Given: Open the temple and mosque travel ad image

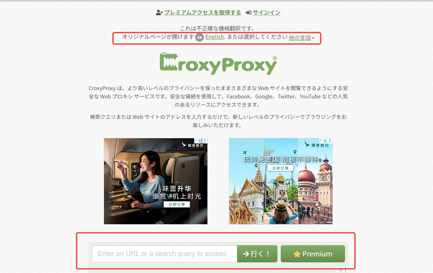Looking at the screenshot, I should (281, 181).
